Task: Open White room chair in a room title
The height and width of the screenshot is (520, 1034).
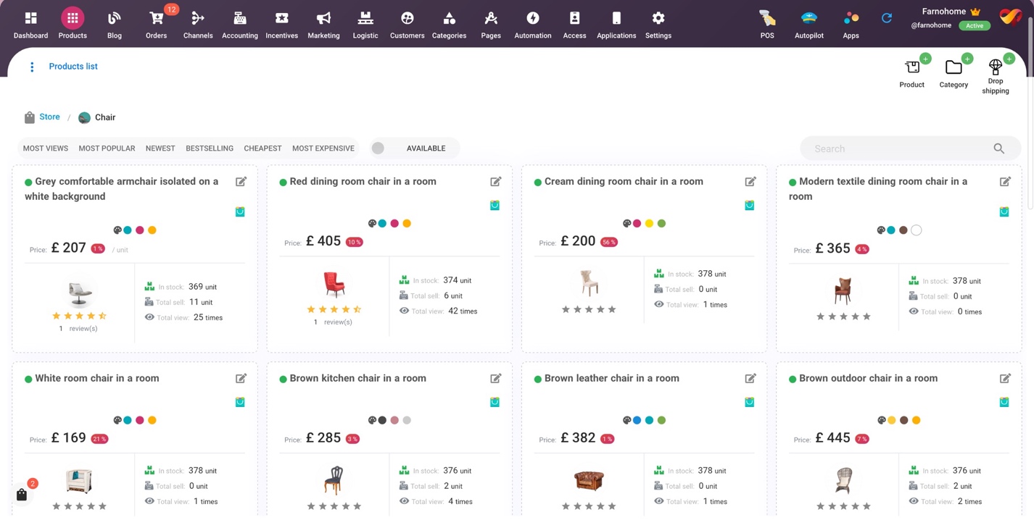Action: (96, 379)
